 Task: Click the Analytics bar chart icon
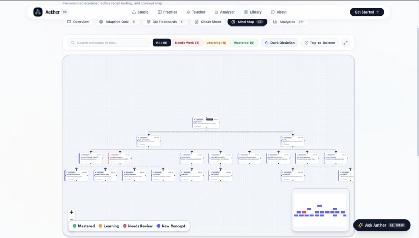(x=275, y=22)
